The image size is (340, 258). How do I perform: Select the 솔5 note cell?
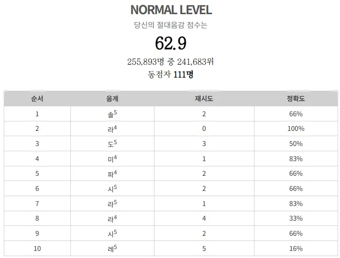[x=112, y=114]
